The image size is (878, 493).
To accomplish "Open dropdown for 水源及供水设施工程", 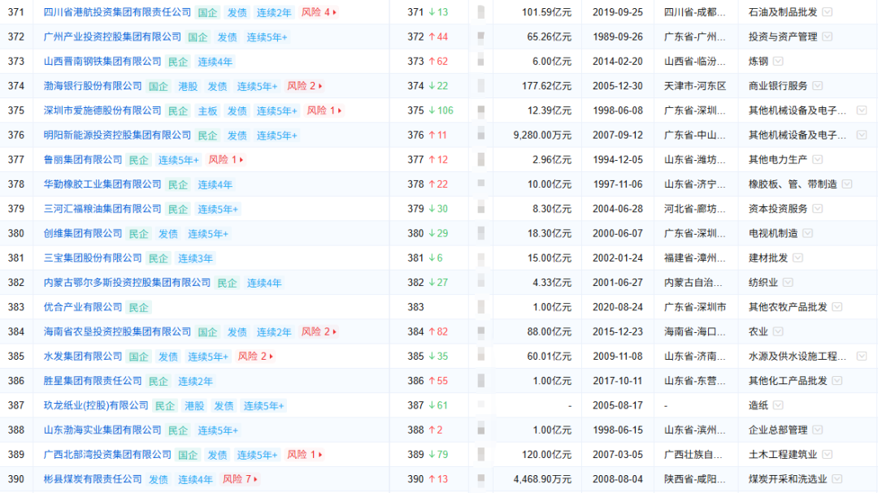I will pos(862,357).
